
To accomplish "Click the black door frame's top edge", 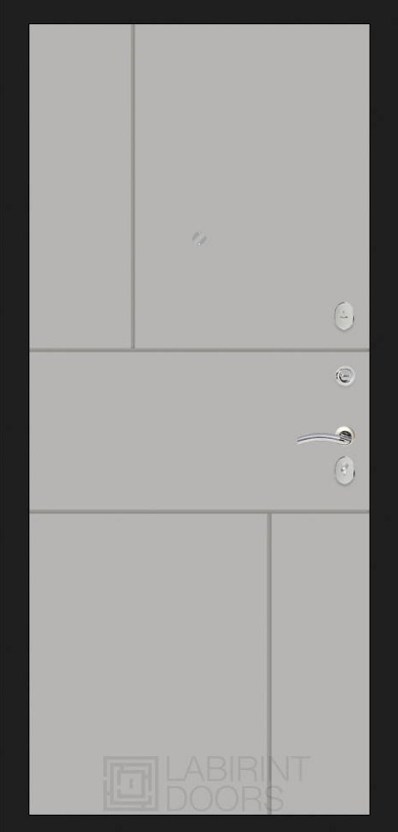I will coord(199,12).
